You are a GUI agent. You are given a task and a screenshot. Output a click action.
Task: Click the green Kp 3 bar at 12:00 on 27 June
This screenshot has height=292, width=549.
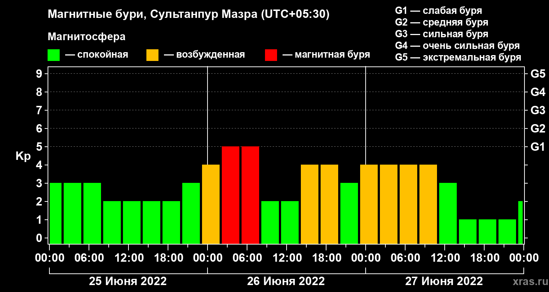coord(448,213)
